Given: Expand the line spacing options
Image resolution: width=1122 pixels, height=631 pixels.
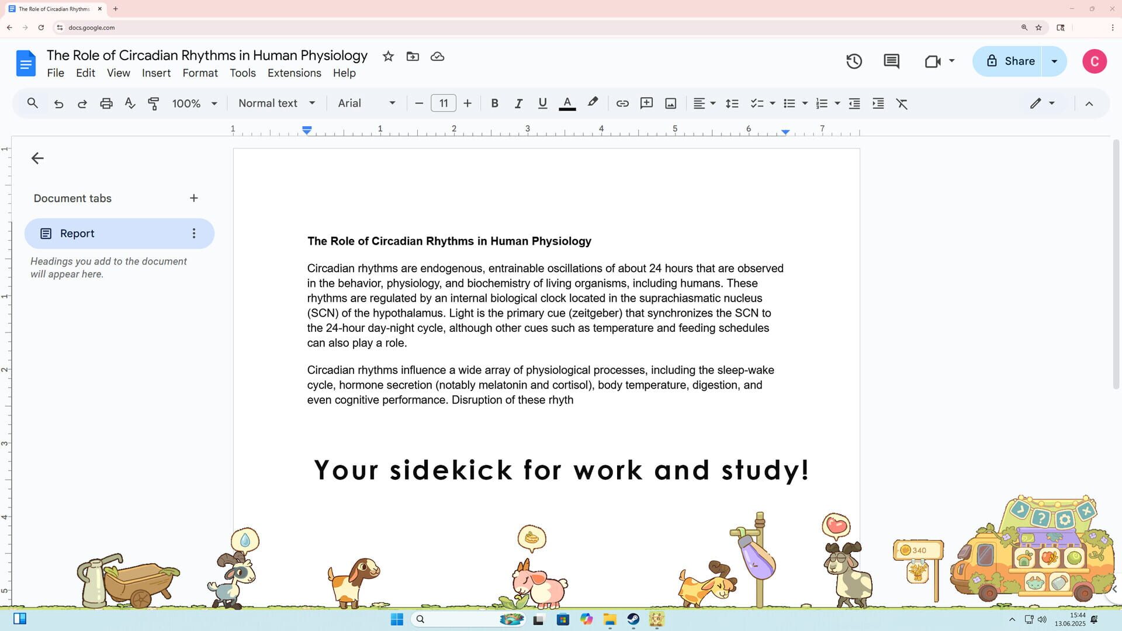Looking at the screenshot, I should [732, 103].
